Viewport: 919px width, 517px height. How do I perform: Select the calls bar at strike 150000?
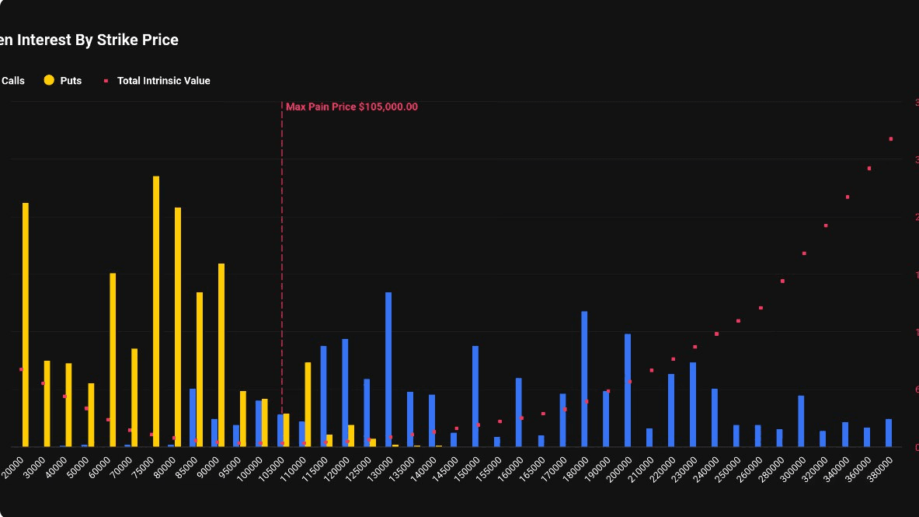click(475, 396)
